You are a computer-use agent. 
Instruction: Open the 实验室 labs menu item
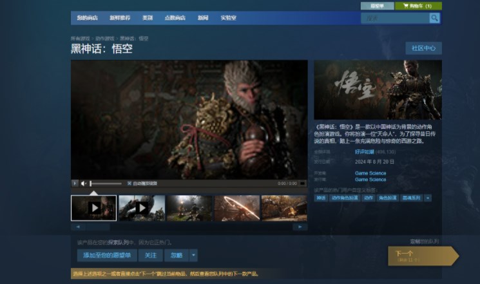(228, 18)
